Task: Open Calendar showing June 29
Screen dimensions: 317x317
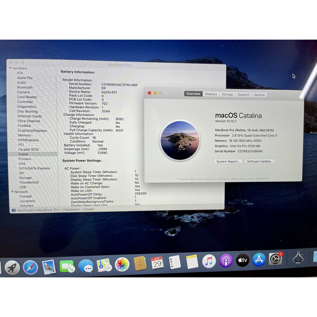Action: pos(157,263)
